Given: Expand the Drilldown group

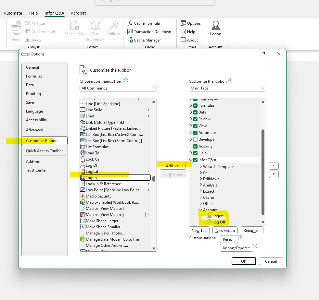Looking at the screenshot, I should tap(201, 179).
